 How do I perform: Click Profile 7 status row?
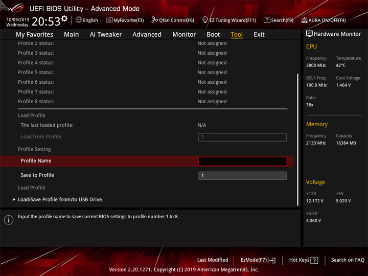152,92
